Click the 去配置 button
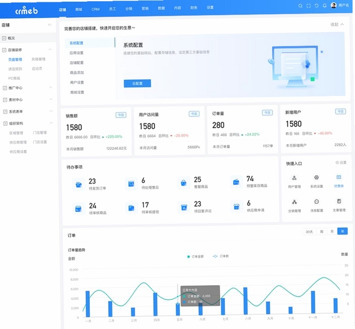Image resolution: width=355 pixels, height=329 pixels. point(137,83)
